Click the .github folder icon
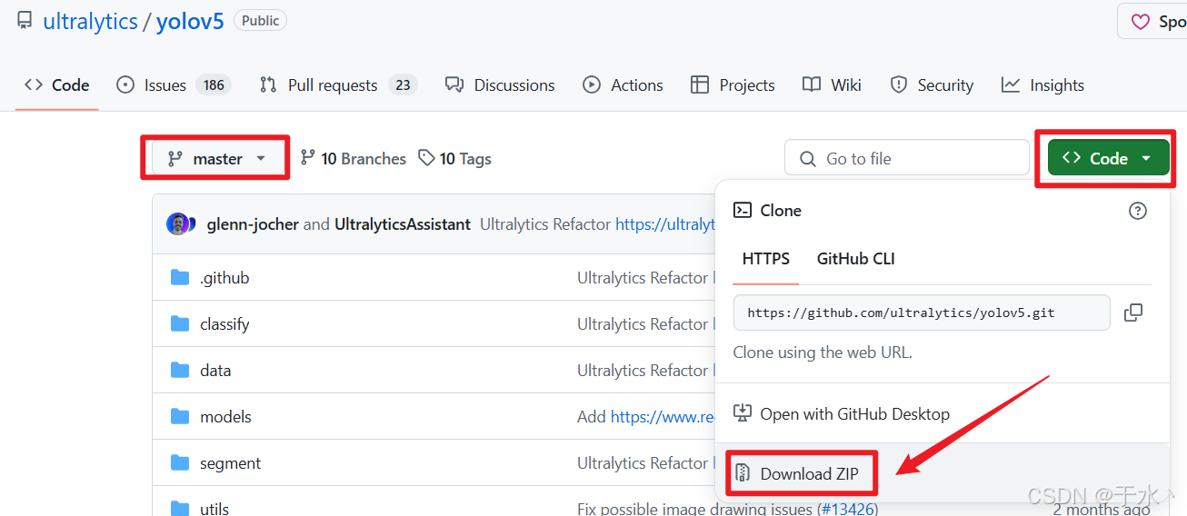Screen dimensions: 1187x516 180,277
